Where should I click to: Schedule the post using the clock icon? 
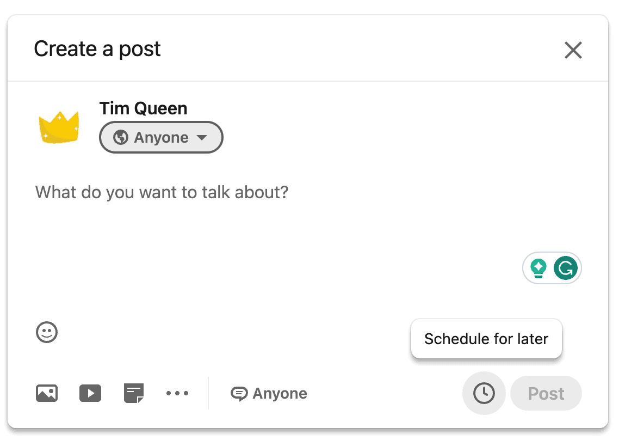484,393
